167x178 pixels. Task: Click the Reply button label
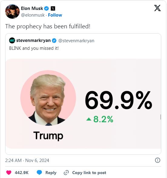51,173
